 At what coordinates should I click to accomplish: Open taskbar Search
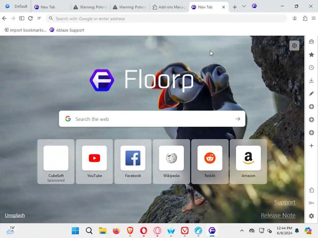coord(89,231)
